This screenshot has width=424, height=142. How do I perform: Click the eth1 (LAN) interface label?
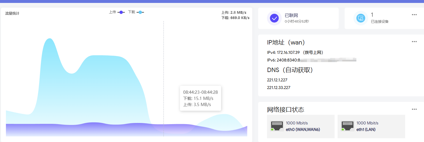[x=366, y=129]
